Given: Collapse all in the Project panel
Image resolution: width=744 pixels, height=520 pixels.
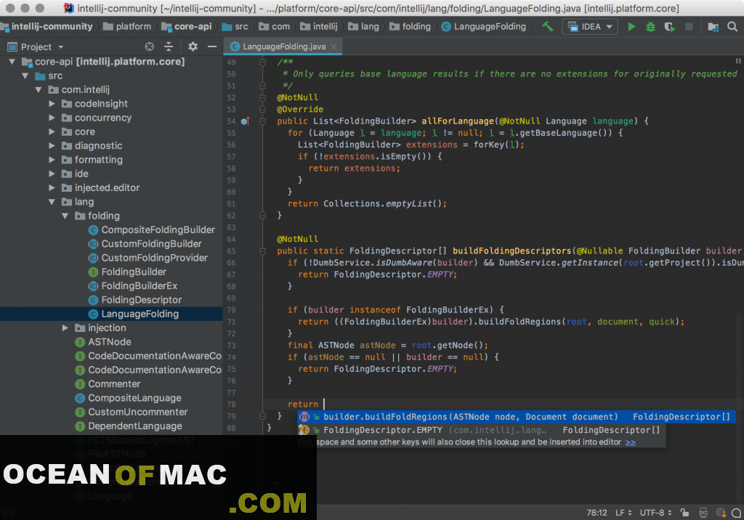Looking at the screenshot, I should pos(169,46).
